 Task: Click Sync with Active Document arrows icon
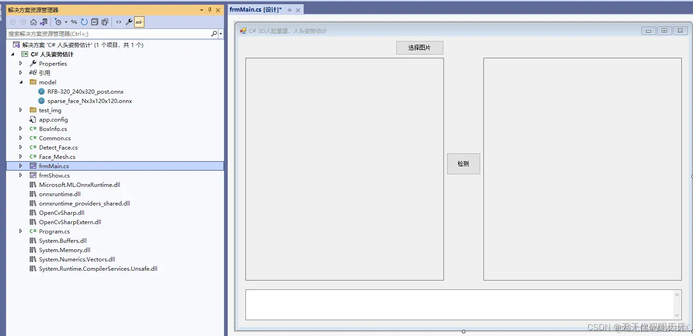tap(74, 22)
